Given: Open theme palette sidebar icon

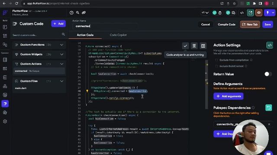Looking at the screenshot, I should 5,112.
